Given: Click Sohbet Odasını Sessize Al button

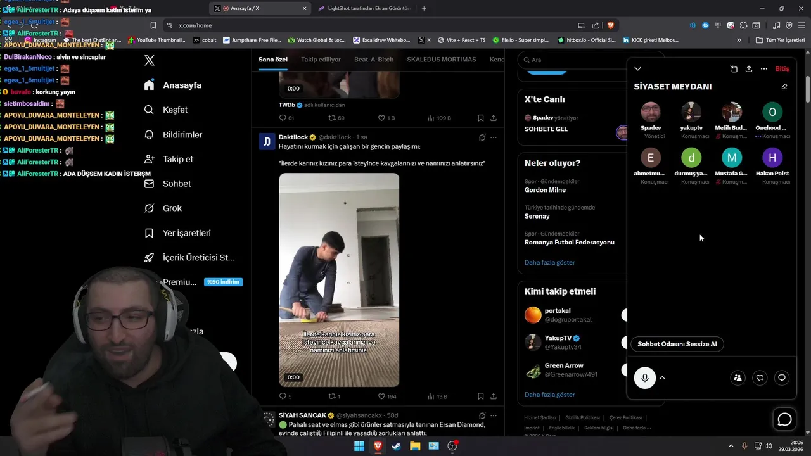Looking at the screenshot, I should coord(677,344).
